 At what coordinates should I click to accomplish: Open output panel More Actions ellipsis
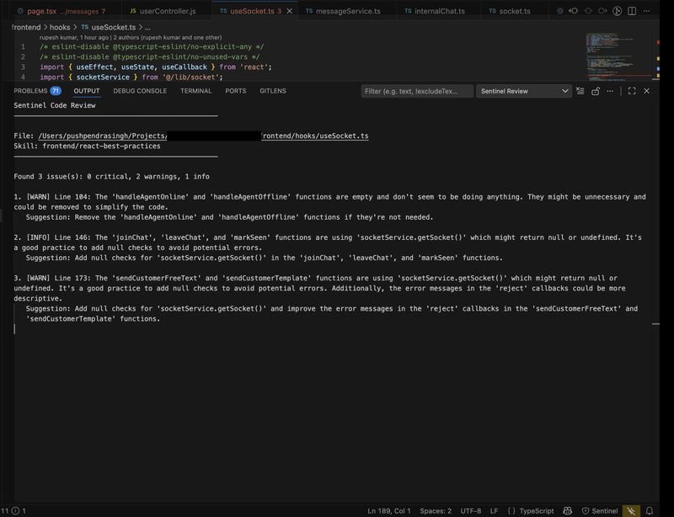pos(610,91)
